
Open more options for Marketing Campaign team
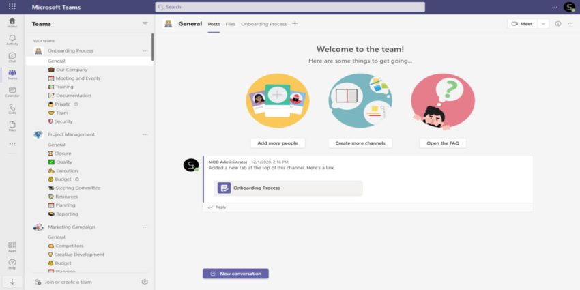click(145, 227)
